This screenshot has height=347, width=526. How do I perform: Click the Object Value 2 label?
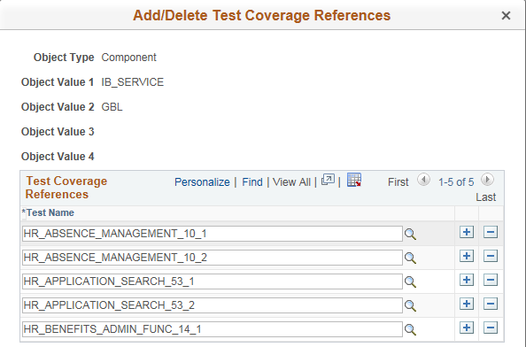coord(58,107)
